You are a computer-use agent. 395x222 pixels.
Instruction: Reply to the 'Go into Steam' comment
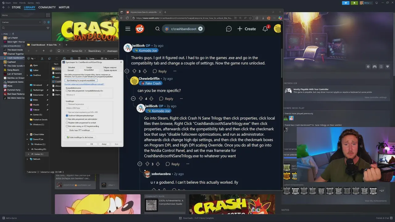pyautogui.click(x=173, y=164)
